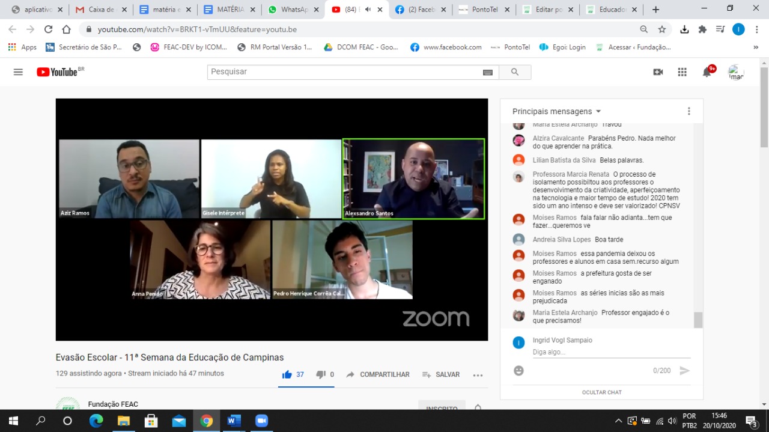
Task: Open the YouTube apps grid icon
Action: pos(682,72)
